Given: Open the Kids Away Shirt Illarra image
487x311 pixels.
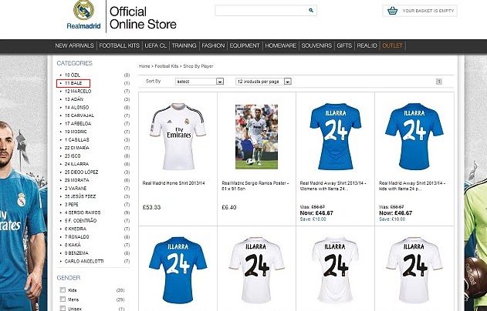Looking at the screenshot, I should coord(414,136).
